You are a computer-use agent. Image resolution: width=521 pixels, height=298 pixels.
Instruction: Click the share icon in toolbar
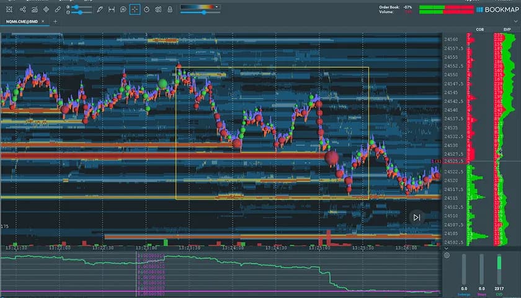click(x=22, y=10)
